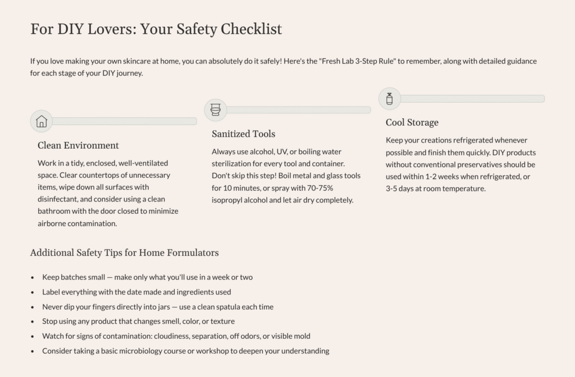Click the Clean Environment description paragraph
This screenshot has height=377, width=575.
point(107,193)
